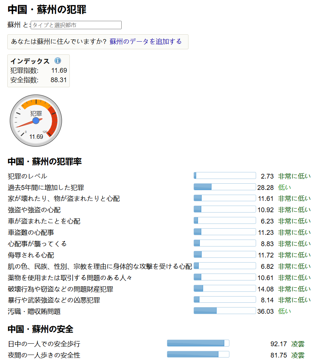Image resolution: width=316 pixels, height=363 pixels.
Task: Click the 強盗や強盗の心配 progress bar
Action: click(x=225, y=209)
